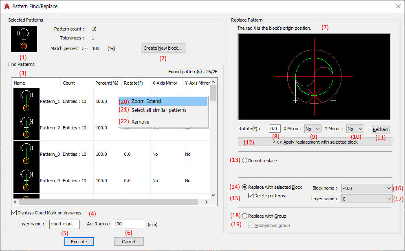The height and width of the screenshot is (251, 405).
Task: Select the Pattern_1 thumbnail icon
Action: point(26,101)
